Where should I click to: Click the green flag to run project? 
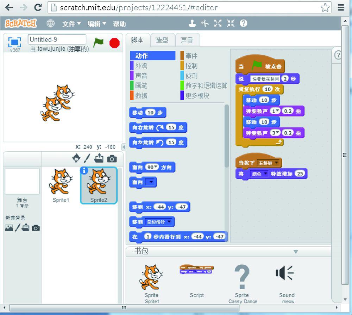(x=99, y=42)
